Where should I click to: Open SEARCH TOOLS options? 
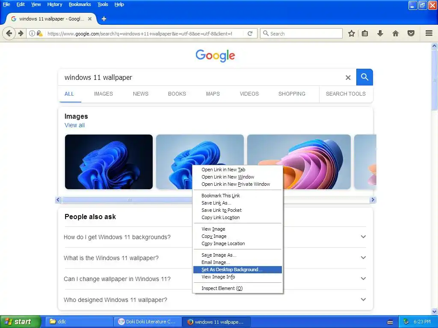[346, 94]
